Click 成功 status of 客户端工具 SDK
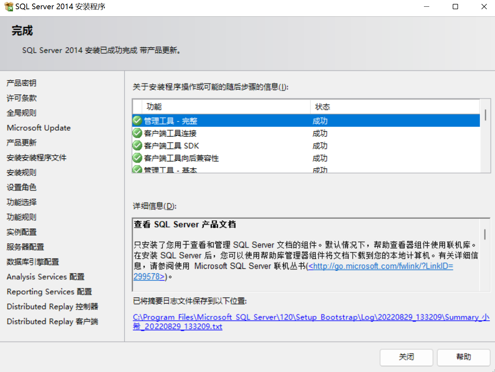 pyautogui.click(x=320, y=146)
